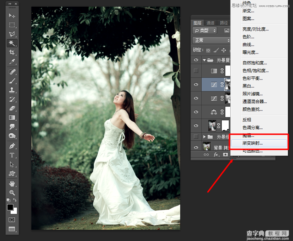Image resolution: width=293 pixels, height=241 pixels.
Task: Select the Path Selection arrow tool
Action: point(12,164)
